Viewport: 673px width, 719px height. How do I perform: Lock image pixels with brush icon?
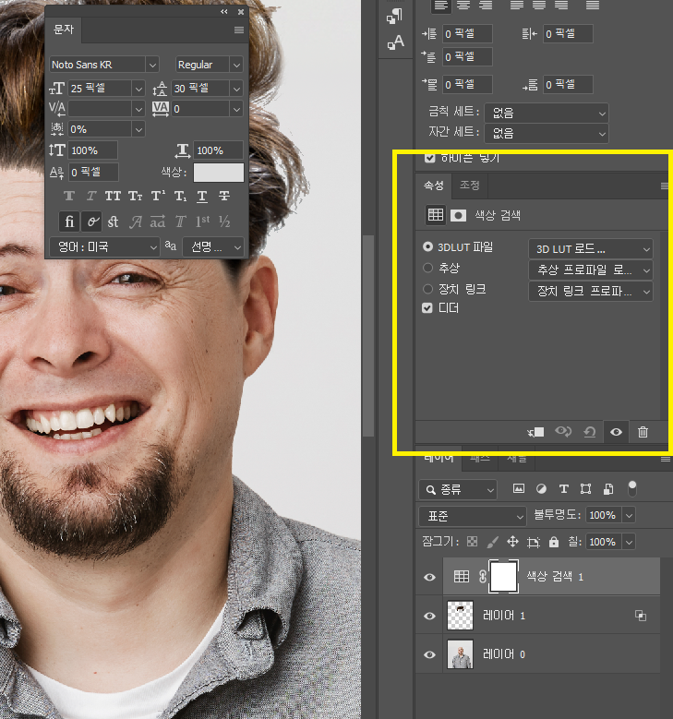coord(492,542)
